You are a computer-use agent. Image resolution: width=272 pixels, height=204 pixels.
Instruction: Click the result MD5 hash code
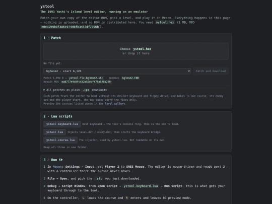(x=86, y=82)
